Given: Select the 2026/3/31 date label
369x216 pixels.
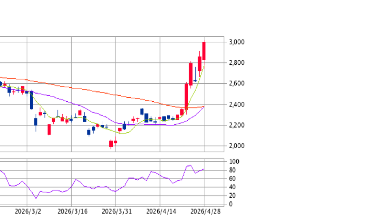Looking at the screenshot, I should [117, 212].
